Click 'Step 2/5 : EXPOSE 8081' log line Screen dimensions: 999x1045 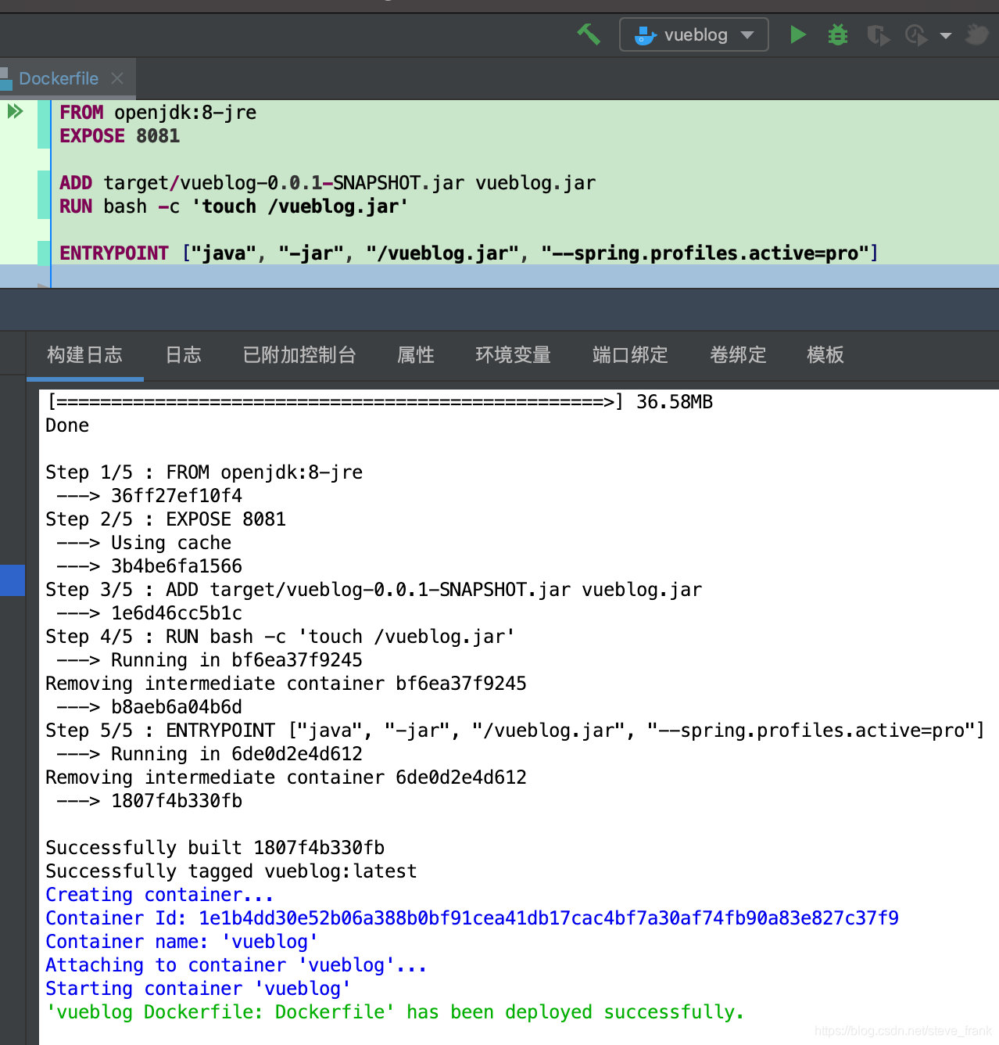pos(166,519)
